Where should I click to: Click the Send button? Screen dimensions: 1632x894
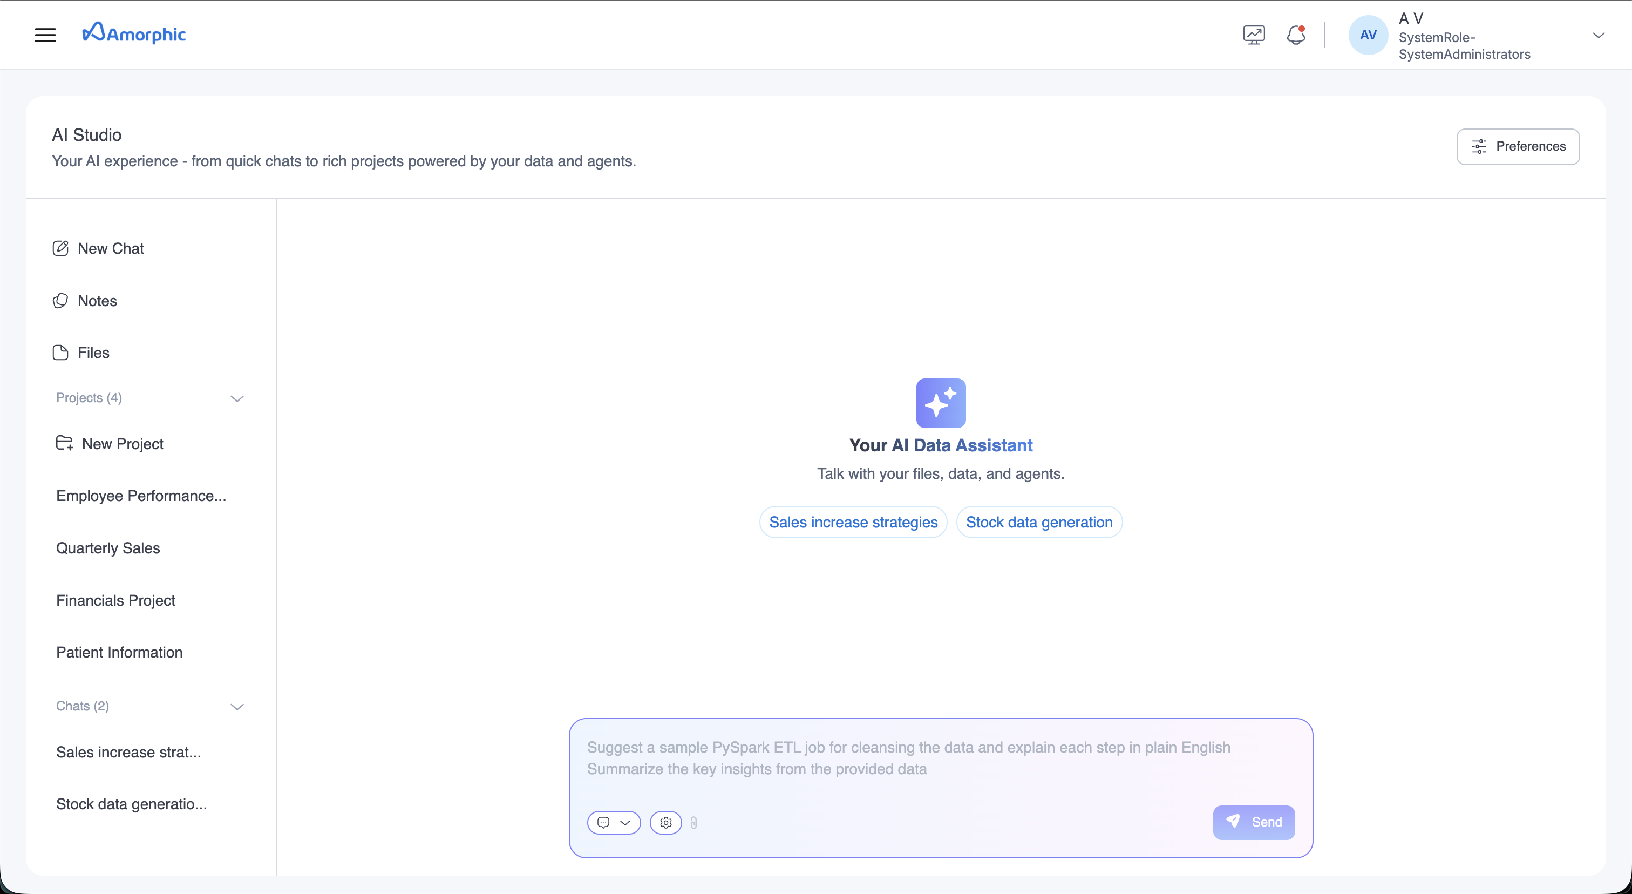click(1254, 822)
